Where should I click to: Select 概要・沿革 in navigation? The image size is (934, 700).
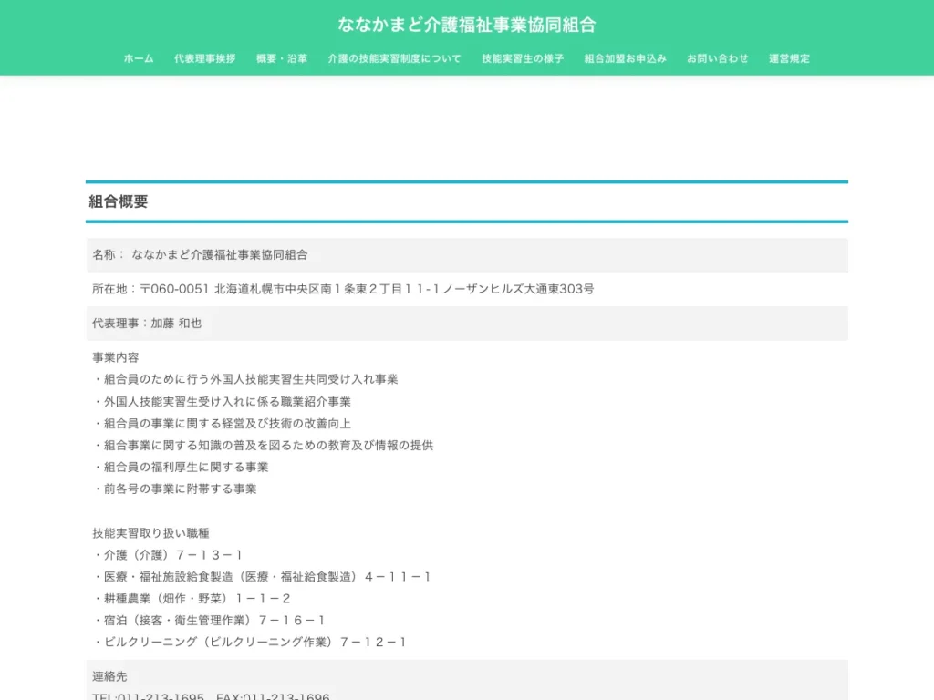click(282, 58)
